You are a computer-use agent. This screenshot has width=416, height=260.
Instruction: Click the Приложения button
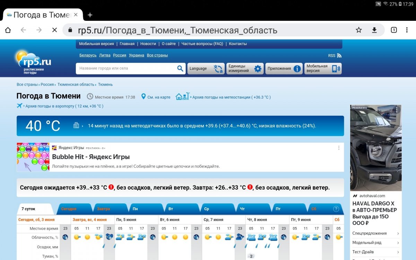point(284,69)
